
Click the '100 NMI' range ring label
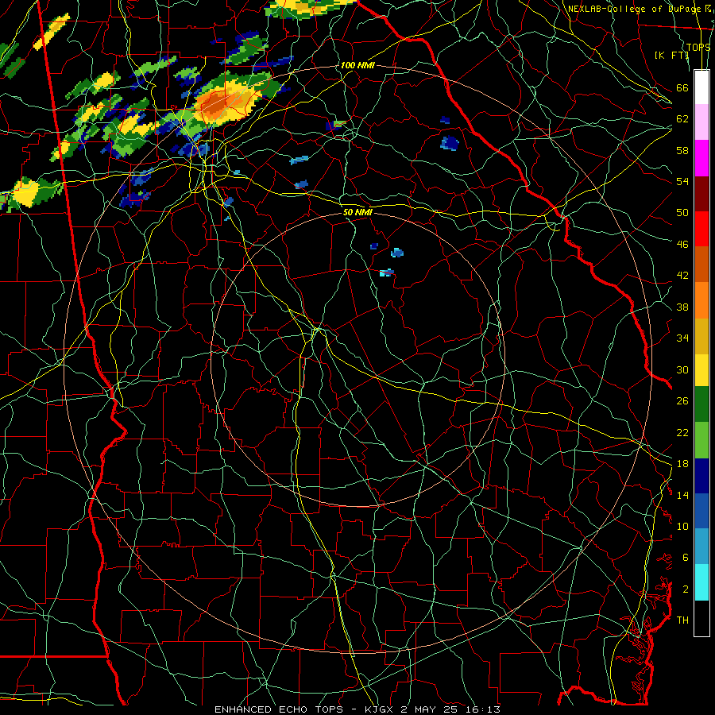coord(357,65)
